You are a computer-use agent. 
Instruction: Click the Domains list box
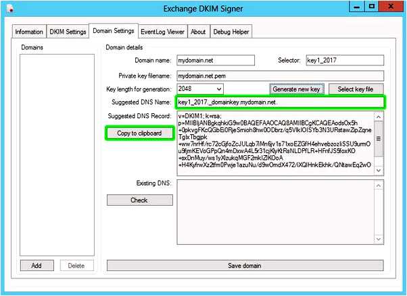[x=57, y=155]
